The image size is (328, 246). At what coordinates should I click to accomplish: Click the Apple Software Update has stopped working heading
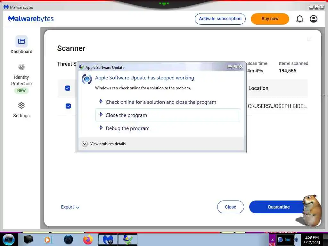144,78
